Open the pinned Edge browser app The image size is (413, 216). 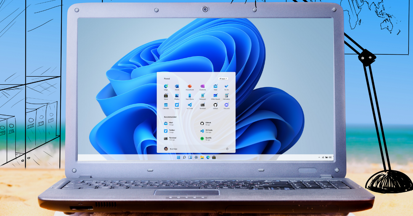[x=166, y=86]
